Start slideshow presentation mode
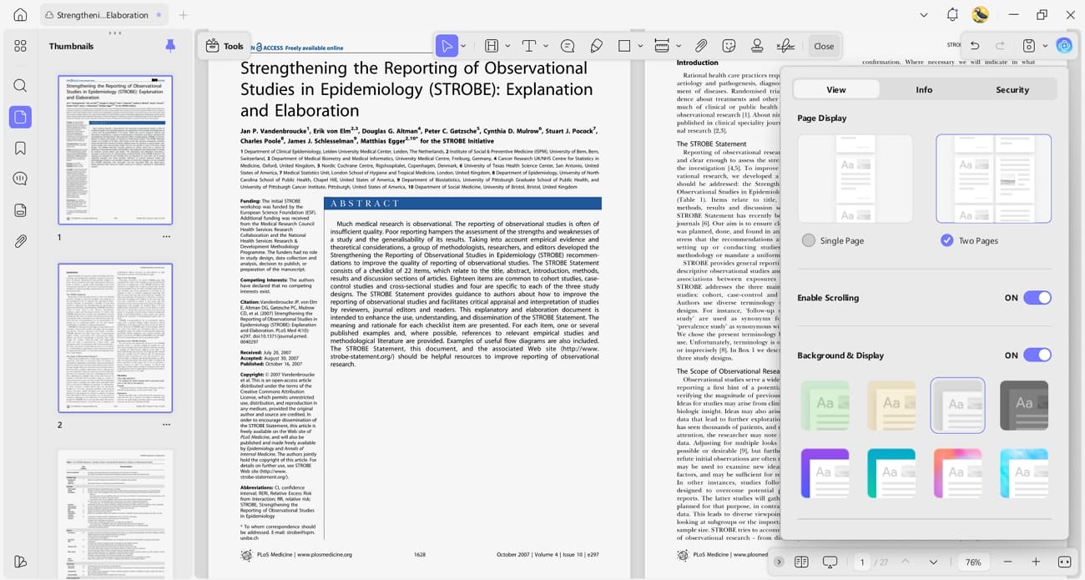Screen dimensions: 1085x580 click(x=830, y=562)
